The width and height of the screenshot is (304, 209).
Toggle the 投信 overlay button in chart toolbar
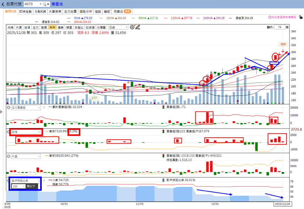pos(27,28)
